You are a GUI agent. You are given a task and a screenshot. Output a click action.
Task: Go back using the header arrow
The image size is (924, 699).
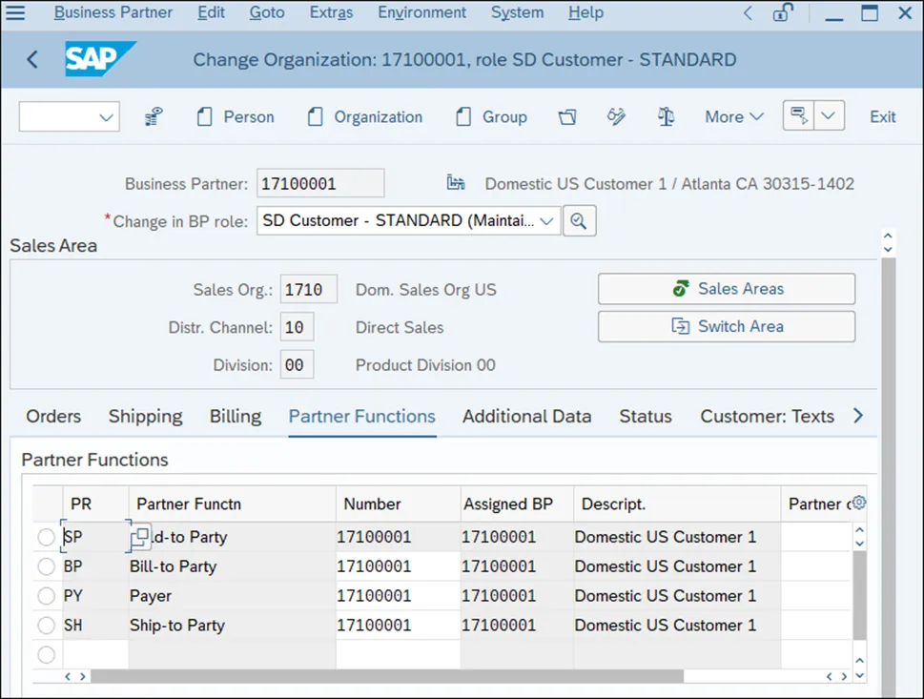click(x=32, y=59)
